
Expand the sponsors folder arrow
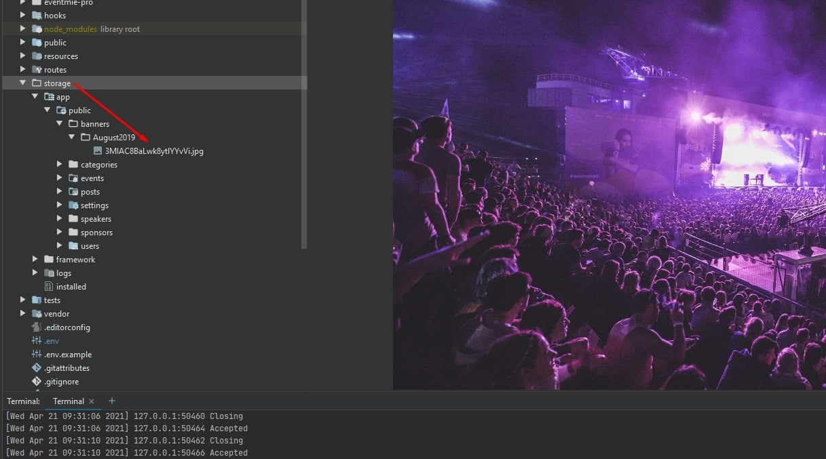point(60,233)
